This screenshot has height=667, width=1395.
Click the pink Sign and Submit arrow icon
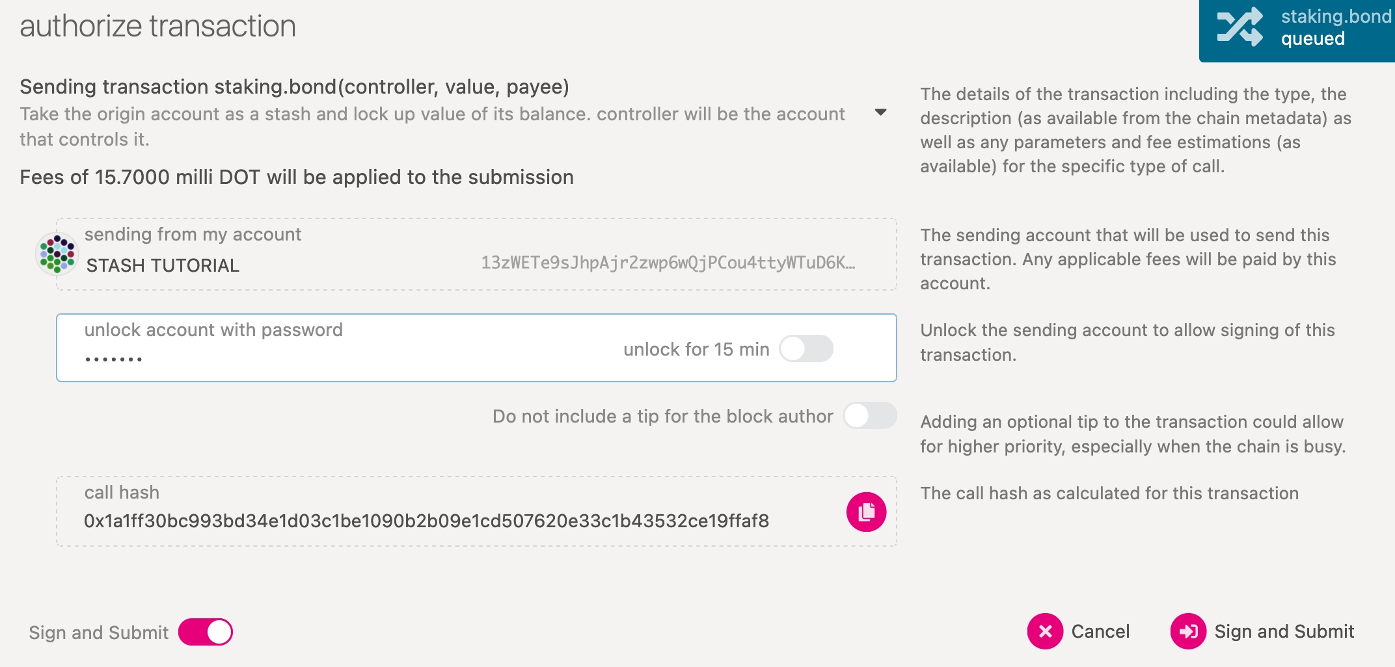pyautogui.click(x=1188, y=631)
